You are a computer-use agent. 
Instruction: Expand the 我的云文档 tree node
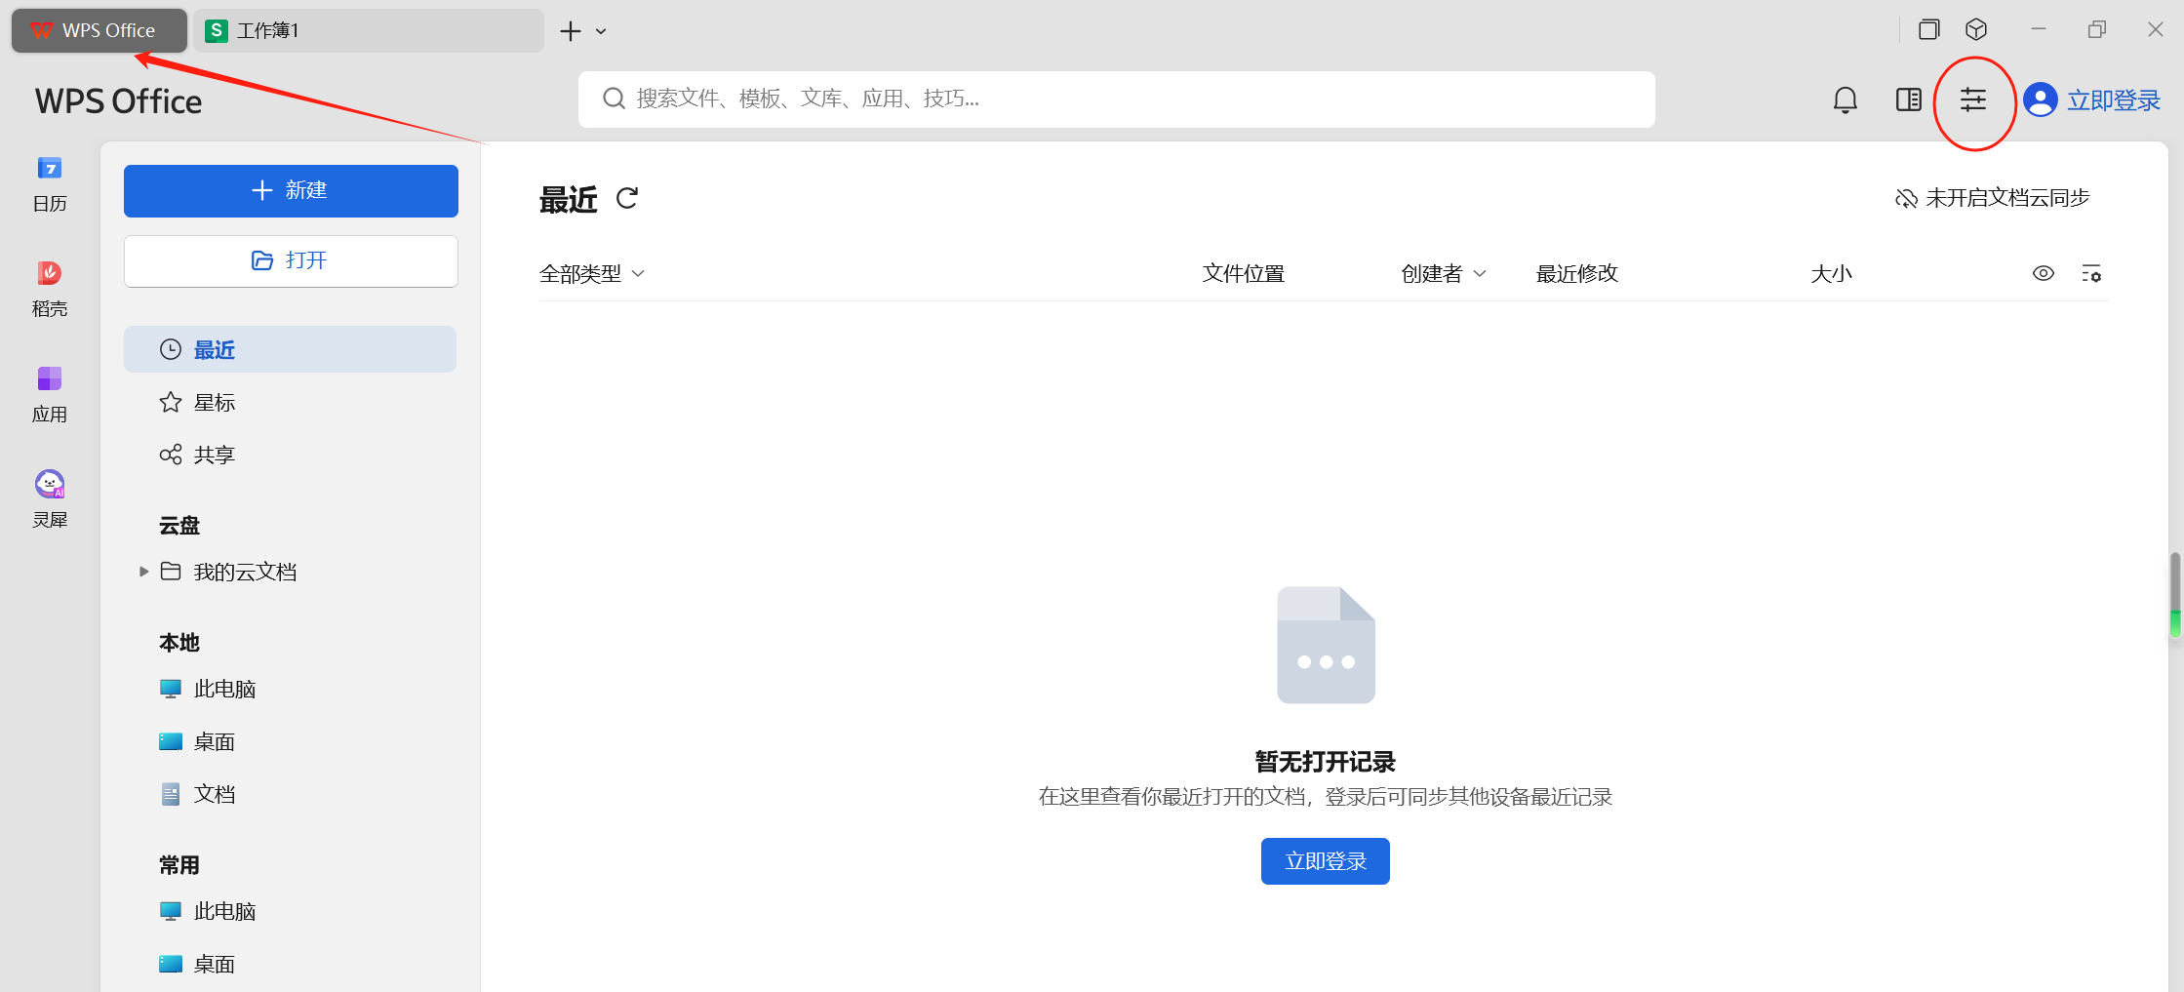143,572
